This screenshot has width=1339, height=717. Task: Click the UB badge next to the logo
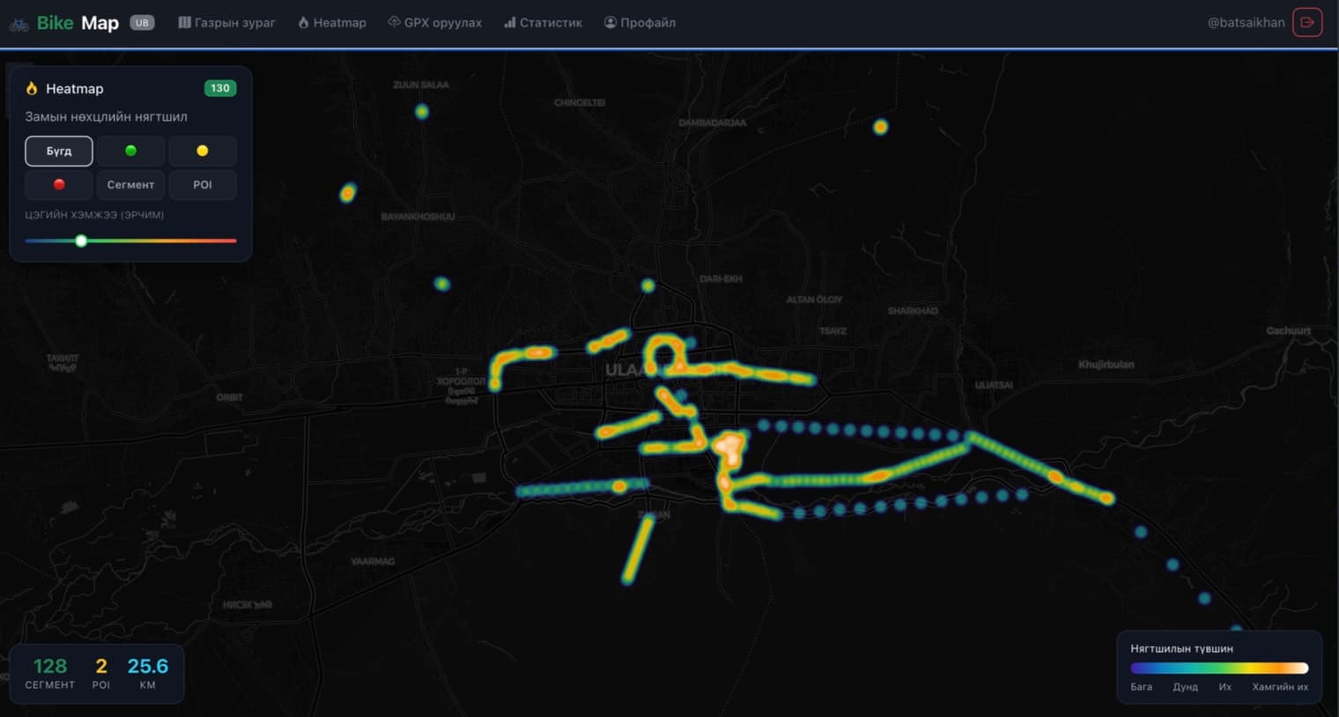coord(142,23)
